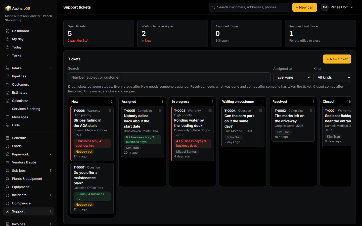Viewport: 362px width, 226px height.
Task: Open the All kinds dropdown
Action: (x=332, y=77)
